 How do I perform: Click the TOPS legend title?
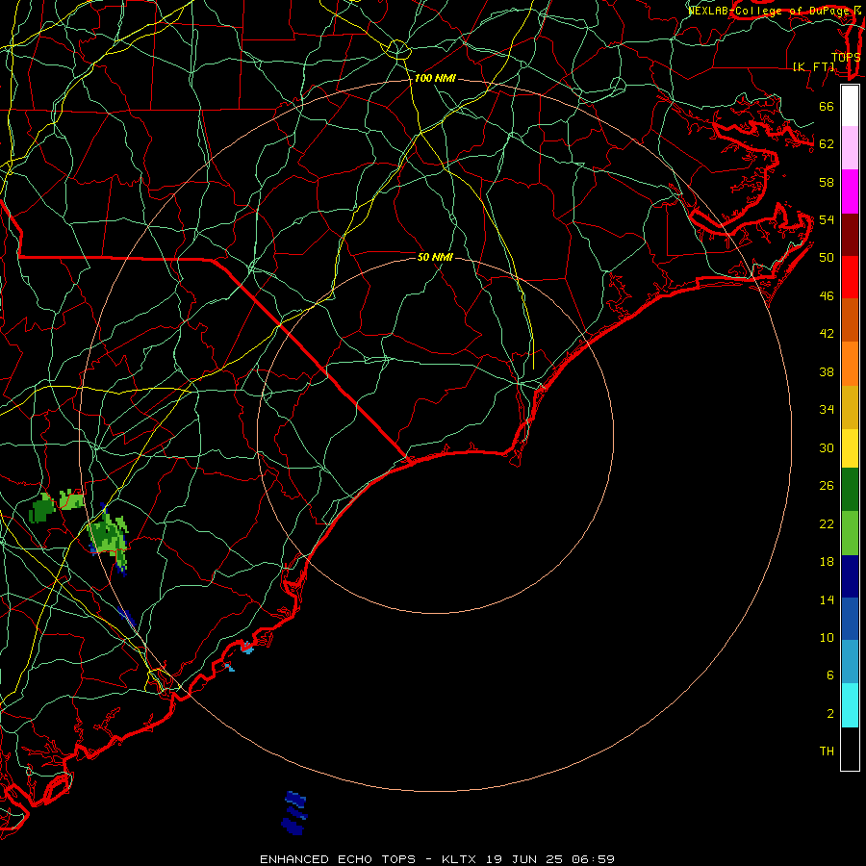pos(846,57)
